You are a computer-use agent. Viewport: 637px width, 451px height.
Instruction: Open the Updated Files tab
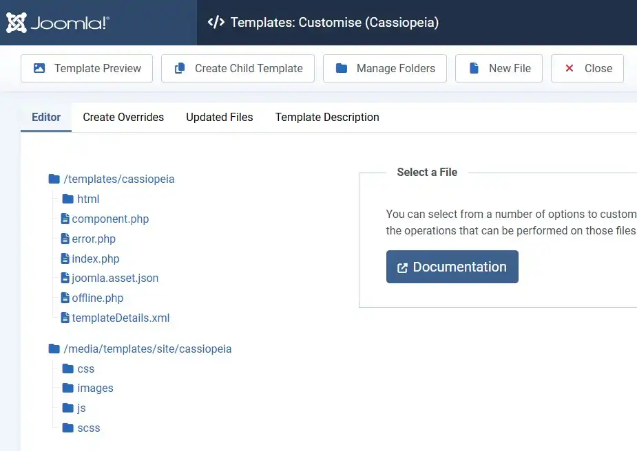[x=220, y=117]
